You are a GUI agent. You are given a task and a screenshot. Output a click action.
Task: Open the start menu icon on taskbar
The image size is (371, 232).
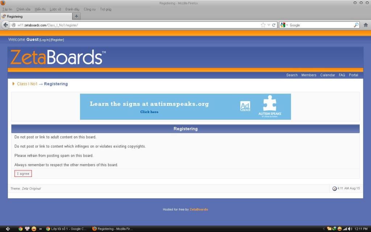point(8,229)
